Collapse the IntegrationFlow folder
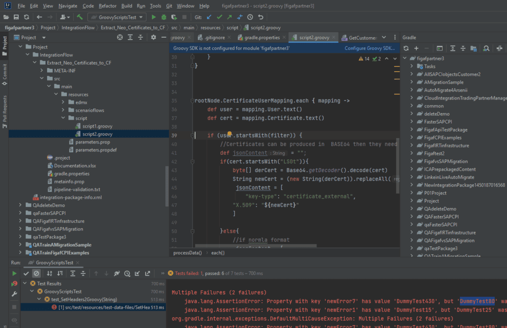507x328 pixels. pos(28,55)
